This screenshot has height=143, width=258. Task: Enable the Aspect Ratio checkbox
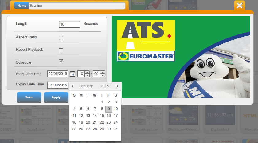coord(61,38)
